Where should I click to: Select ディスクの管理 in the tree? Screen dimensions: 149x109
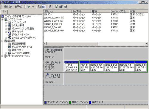(18, 44)
